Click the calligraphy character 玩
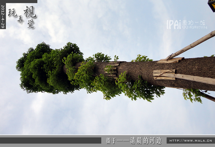 pos(12,13)
